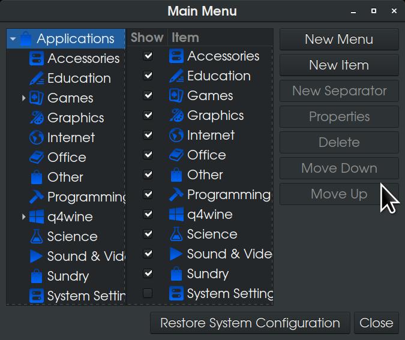Toggle the Show checkbox for Office
The width and height of the screenshot is (405, 340).
[148, 155]
